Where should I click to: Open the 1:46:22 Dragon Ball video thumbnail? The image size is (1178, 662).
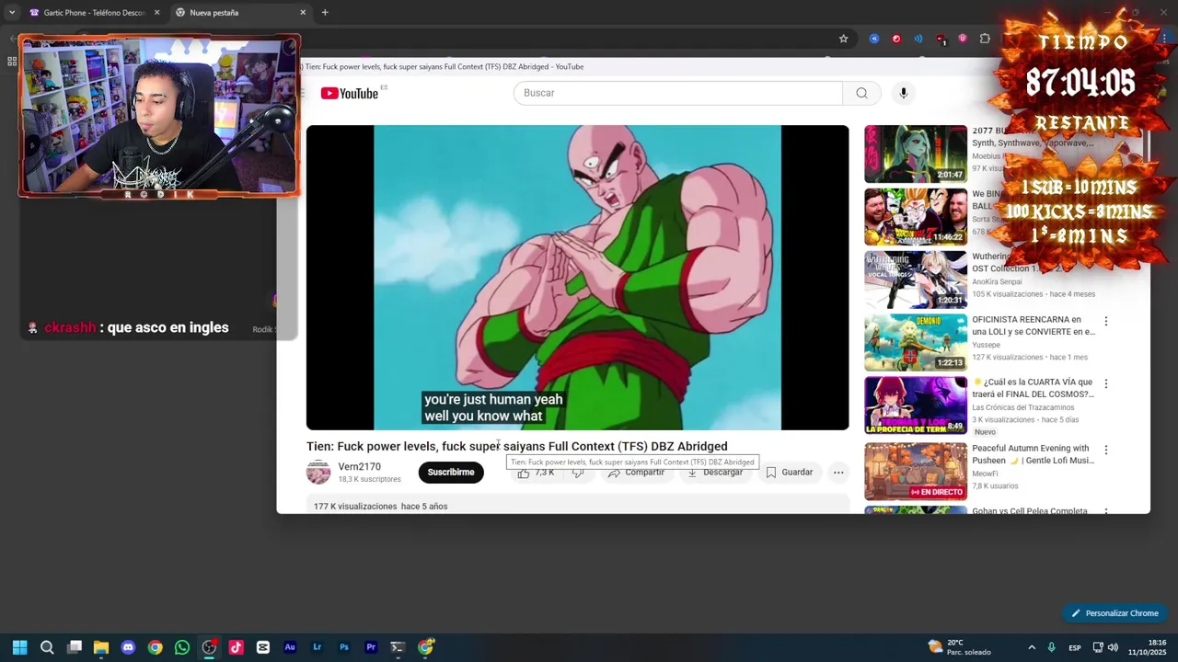coord(916,217)
